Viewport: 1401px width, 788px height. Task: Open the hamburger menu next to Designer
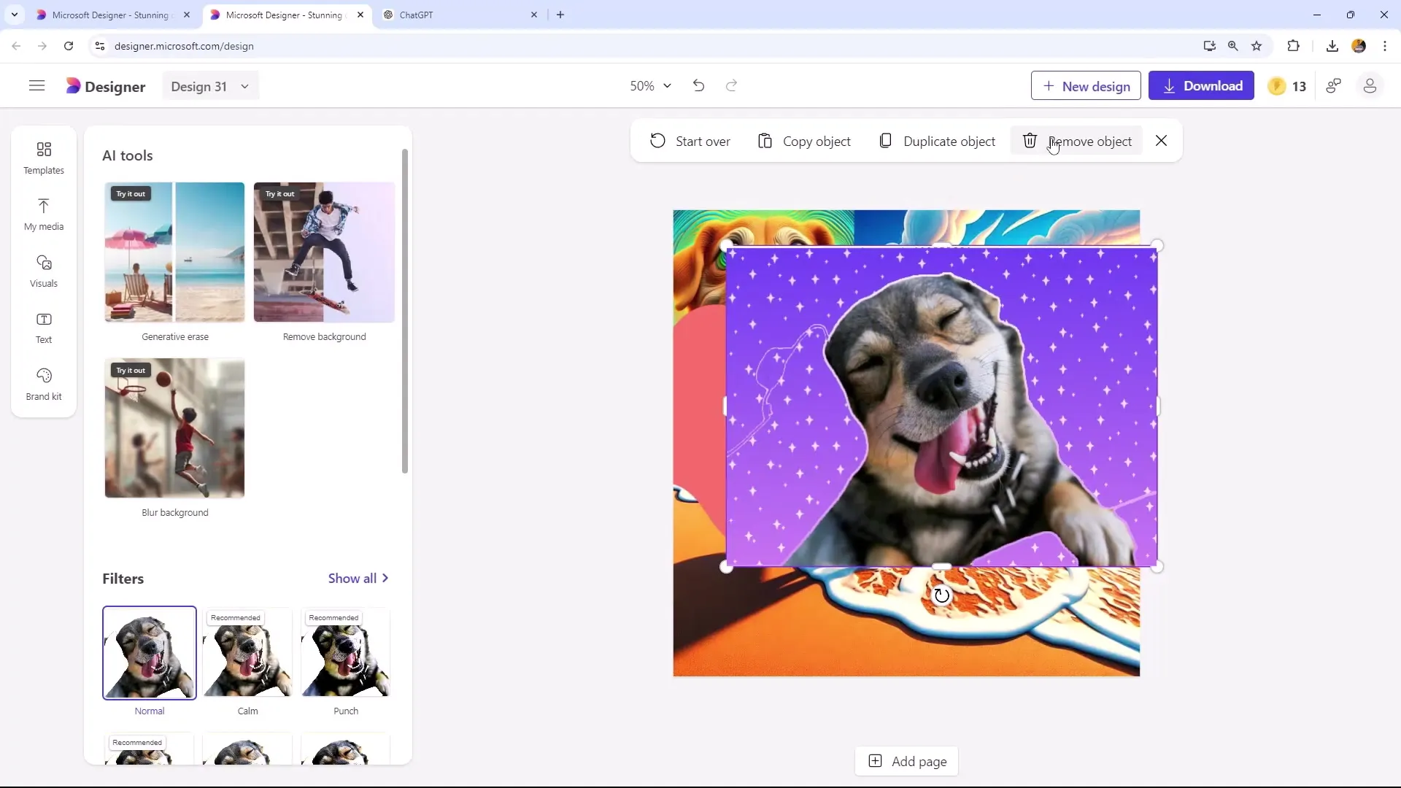tap(36, 86)
